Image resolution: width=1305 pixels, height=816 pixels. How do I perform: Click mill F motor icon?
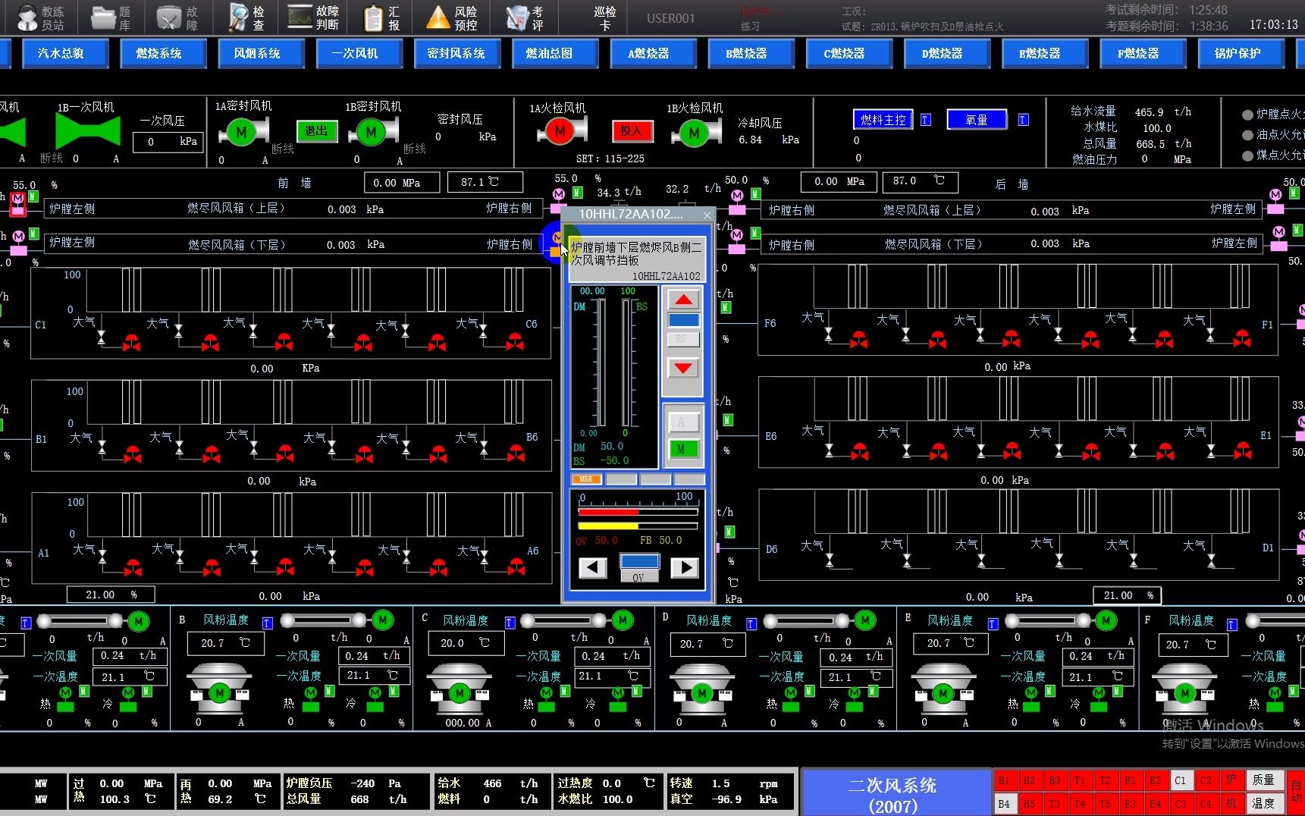tap(1185, 692)
